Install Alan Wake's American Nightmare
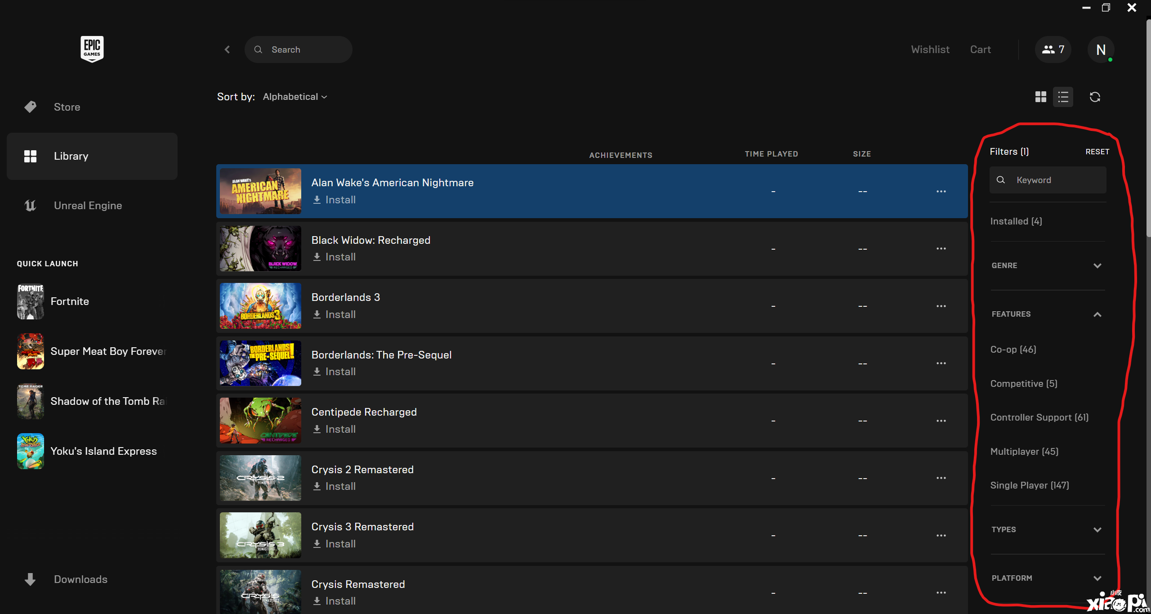 (x=335, y=200)
